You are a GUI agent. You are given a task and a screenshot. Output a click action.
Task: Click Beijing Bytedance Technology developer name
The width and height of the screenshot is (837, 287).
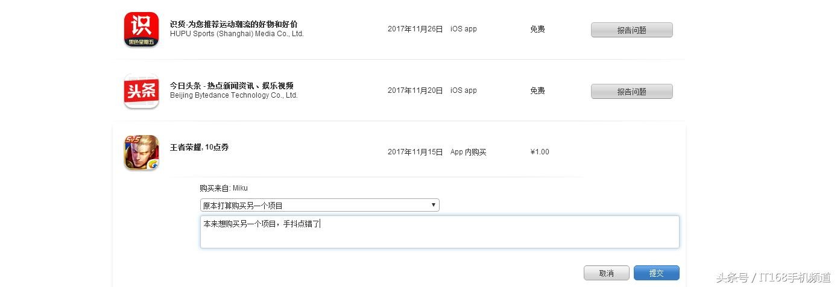click(233, 95)
